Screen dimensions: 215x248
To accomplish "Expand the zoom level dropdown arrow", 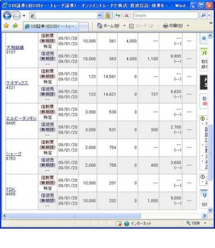I will pyautogui.click(x=205, y=223).
